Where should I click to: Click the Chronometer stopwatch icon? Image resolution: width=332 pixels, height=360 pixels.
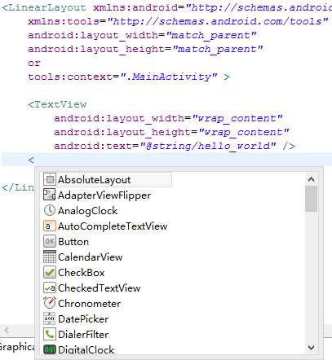(50, 303)
